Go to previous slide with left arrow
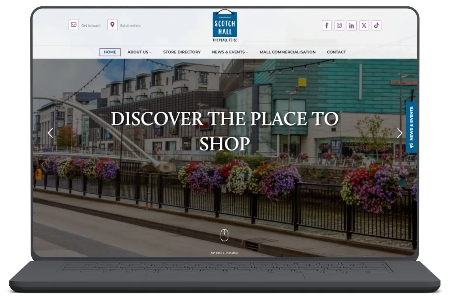 point(50,133)
